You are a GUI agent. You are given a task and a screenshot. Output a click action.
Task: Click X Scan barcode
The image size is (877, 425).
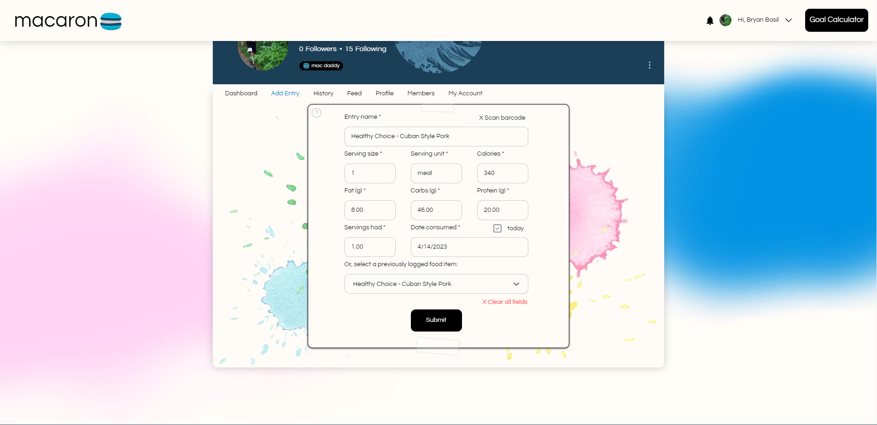502,118
